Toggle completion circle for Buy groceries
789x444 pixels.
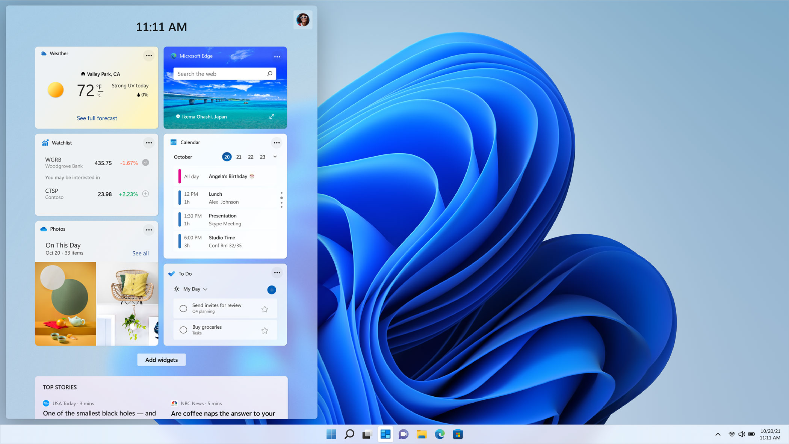click(x=183, y=330)
